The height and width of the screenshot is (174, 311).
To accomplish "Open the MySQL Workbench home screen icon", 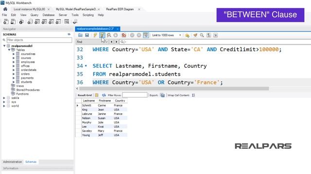I will [x=5, y=9].
